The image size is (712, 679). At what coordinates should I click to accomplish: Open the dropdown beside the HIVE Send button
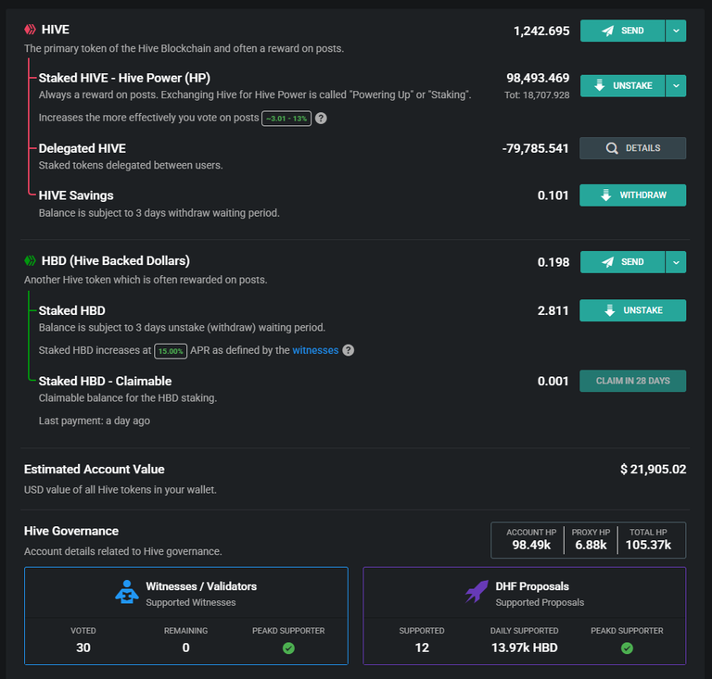(x=676, y=31)
